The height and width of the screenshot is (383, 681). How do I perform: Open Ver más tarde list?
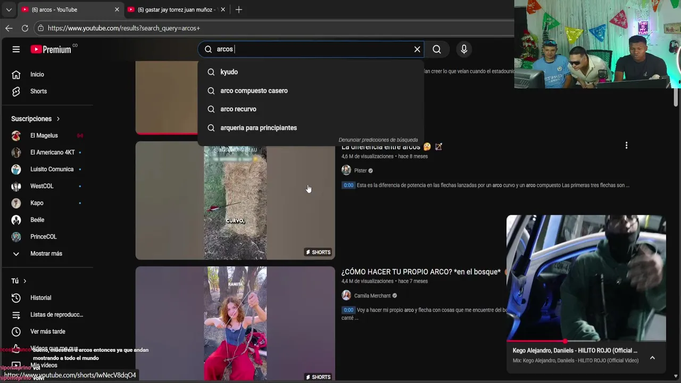click(47, 331)
